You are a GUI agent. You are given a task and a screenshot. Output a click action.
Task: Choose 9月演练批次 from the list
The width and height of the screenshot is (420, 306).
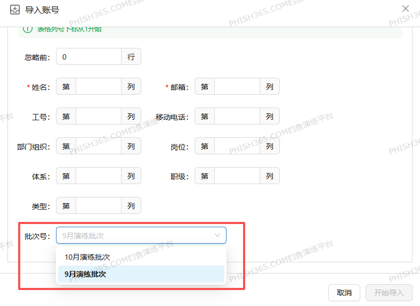click(85, 274)
